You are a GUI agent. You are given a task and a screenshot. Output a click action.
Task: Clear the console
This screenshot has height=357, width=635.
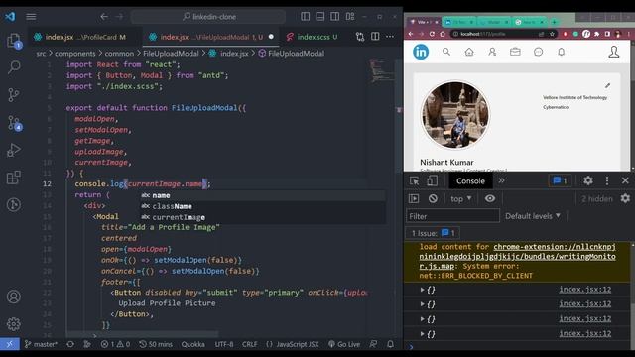tap(433, 198)
